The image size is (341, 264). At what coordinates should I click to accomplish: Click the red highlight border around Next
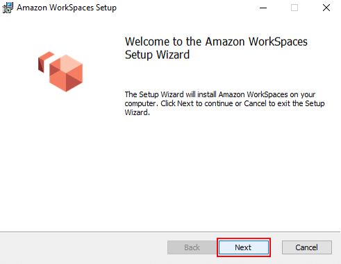pyautogui.click(x=244, y=238)
